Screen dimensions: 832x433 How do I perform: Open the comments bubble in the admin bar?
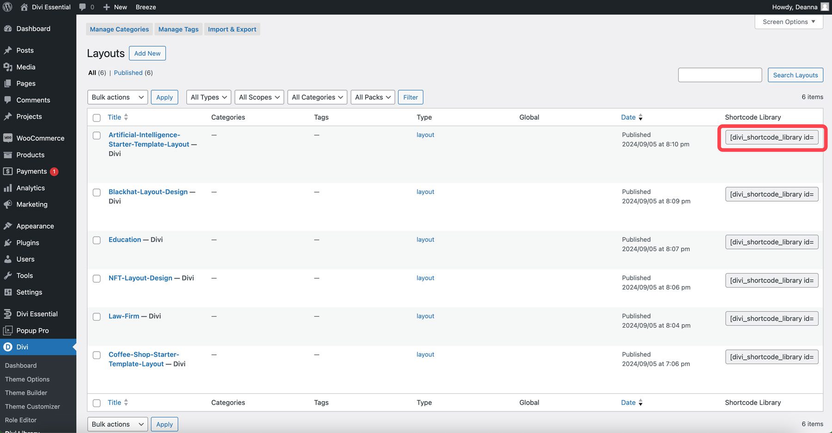83,7
